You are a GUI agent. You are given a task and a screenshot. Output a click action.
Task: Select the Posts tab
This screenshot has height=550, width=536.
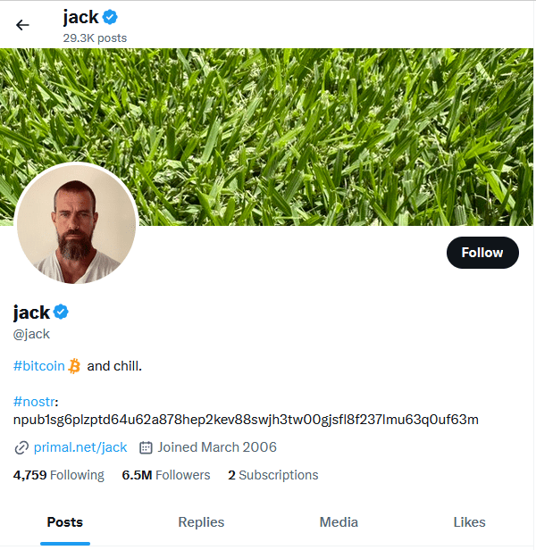click(x=65, y=522)
